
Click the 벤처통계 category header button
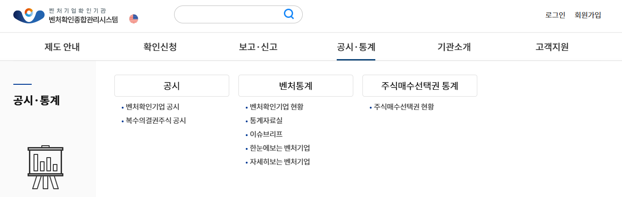295,86
